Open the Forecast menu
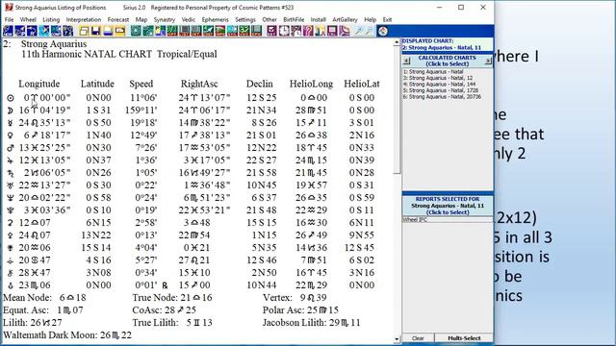616x346 pixels. [x=117, y=19]
